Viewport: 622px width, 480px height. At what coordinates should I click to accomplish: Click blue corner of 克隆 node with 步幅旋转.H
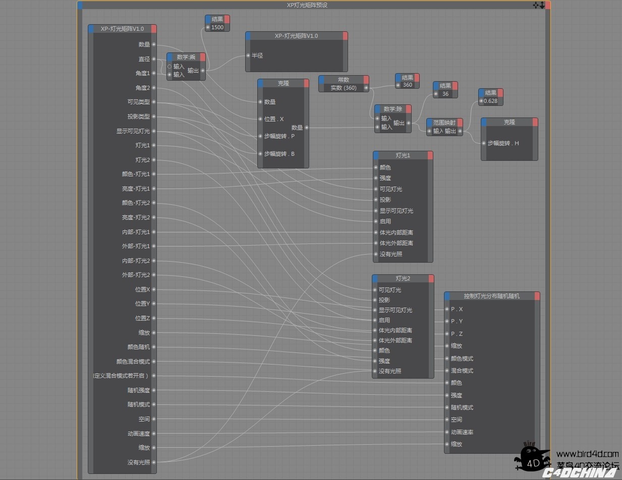pyautogui.click(x=484, y=122)
